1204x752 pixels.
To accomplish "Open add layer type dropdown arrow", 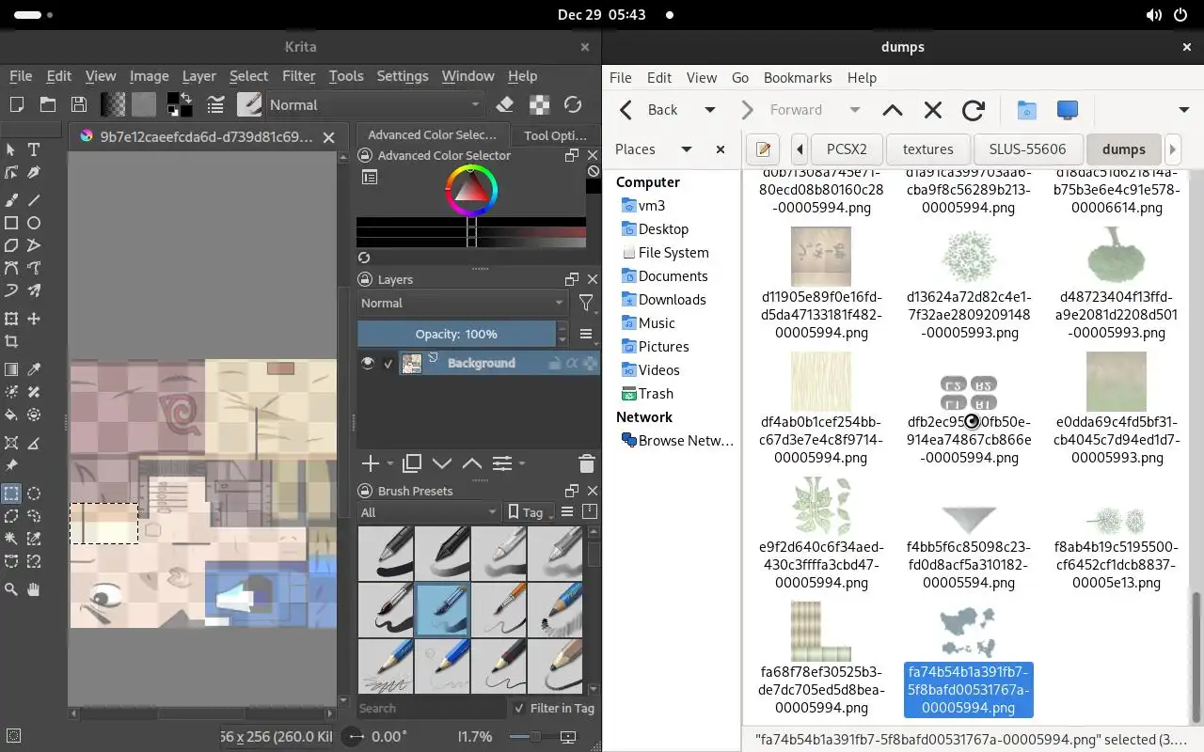I will point(391,463).
